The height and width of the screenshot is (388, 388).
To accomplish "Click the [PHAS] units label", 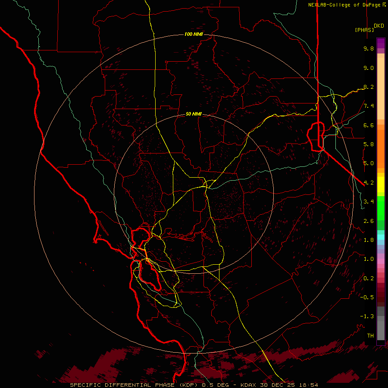I will point(364,30).
